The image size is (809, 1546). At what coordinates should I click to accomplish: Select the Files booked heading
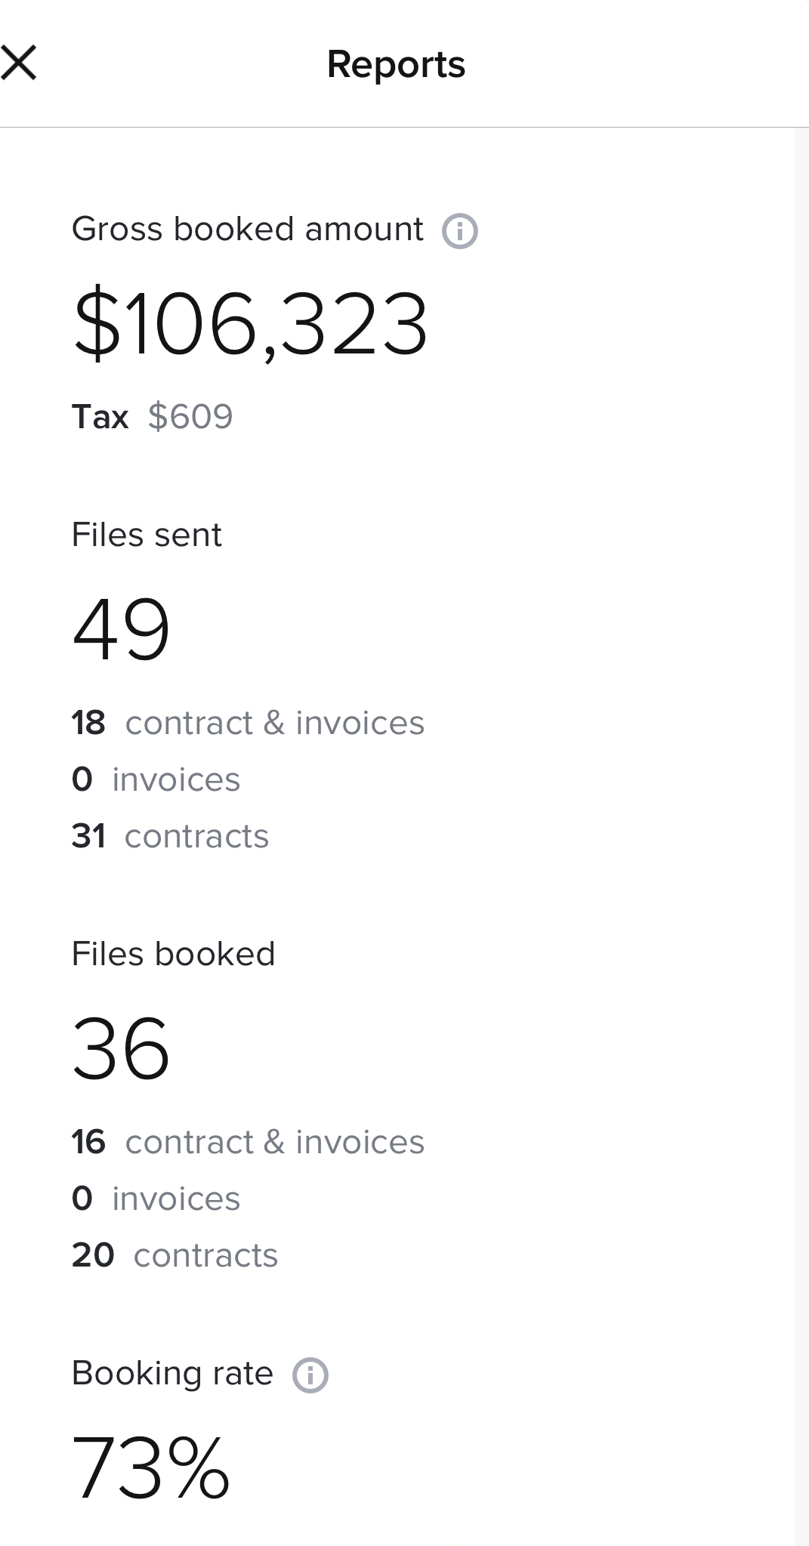pyautogui.click(x=173, y=955)
